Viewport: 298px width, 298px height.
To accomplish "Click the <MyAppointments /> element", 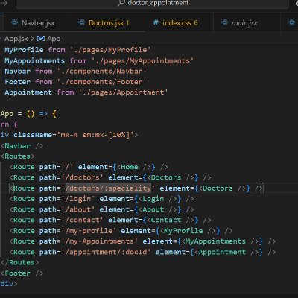I will point(220,241).
